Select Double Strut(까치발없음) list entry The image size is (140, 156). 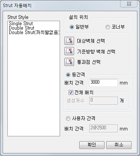pos(34,32)
